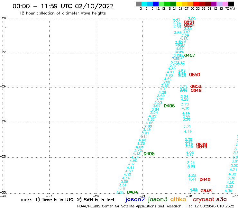Click the wave height value "3.78"

185,104
